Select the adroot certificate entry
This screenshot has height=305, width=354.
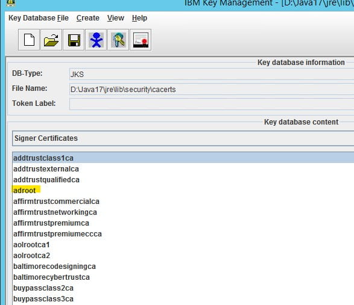tap(24, 191)
